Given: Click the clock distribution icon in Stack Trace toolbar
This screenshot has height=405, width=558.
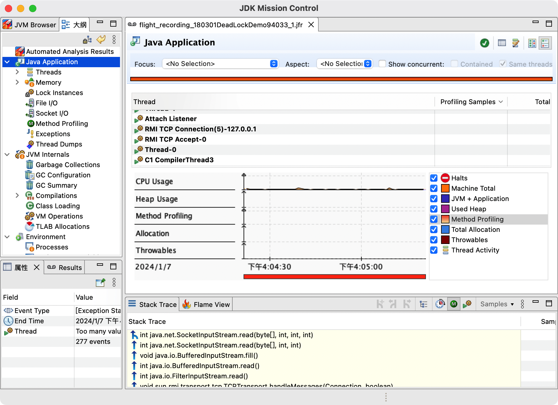Looking at the screenshot, I should click(440, 304).
